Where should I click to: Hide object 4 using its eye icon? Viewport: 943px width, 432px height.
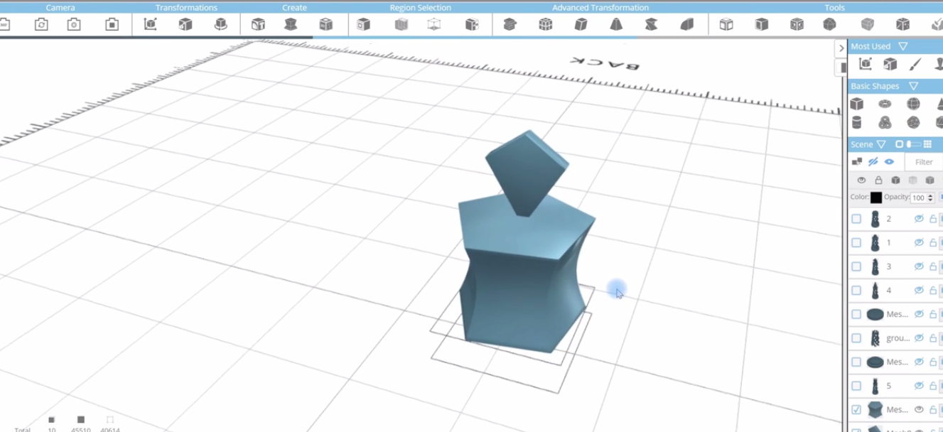(919, 291)
